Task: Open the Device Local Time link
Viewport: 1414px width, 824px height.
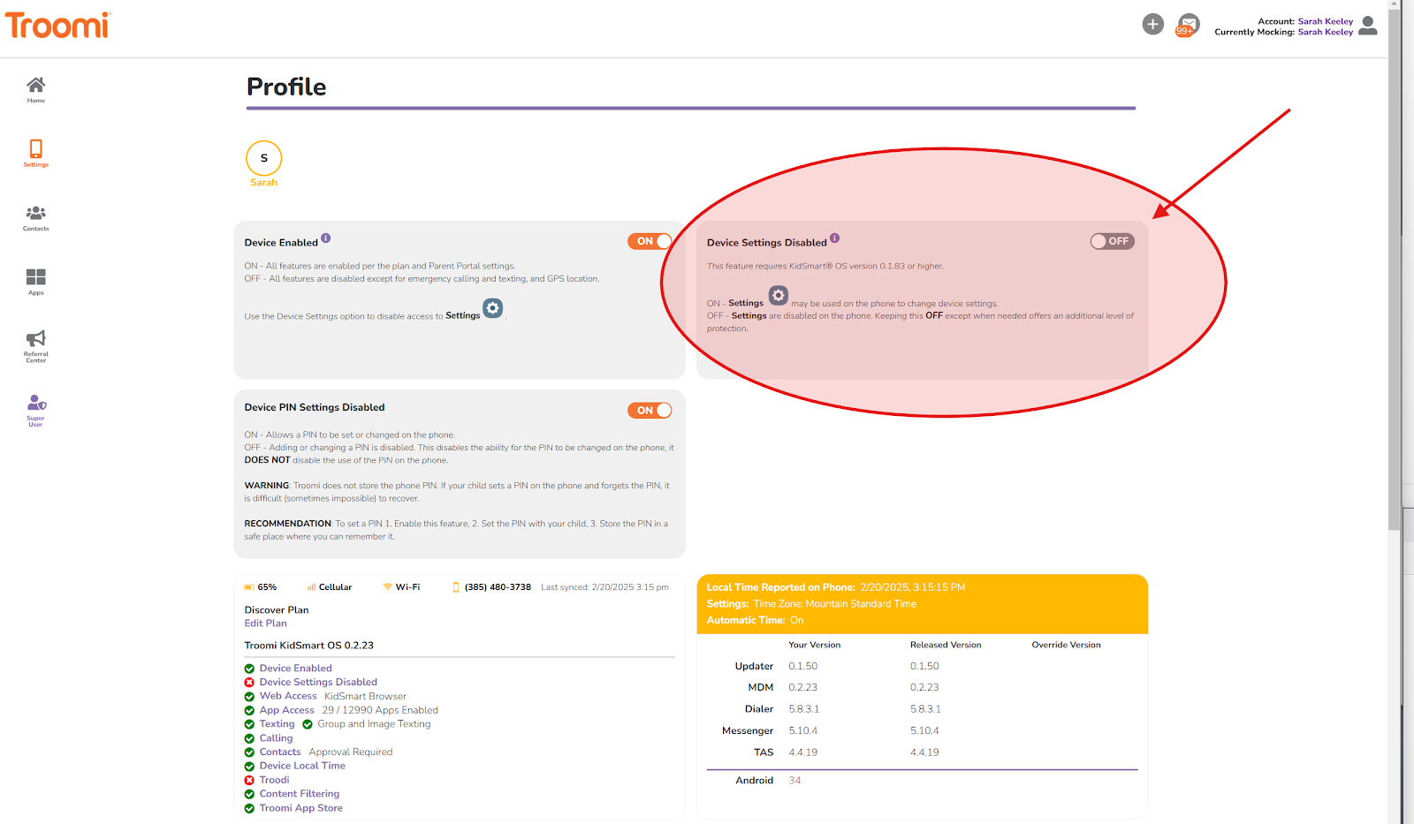Action: (x=302, y=766)
